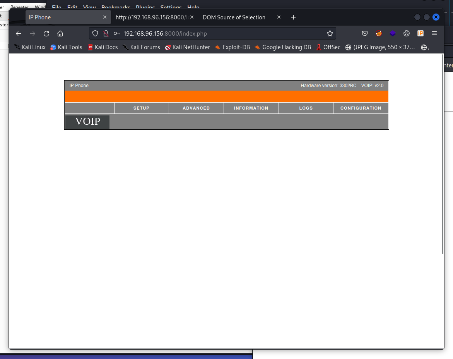453x359 pixels.
Task: Open Bookmarks menu in background window
Action: point(116,7)
